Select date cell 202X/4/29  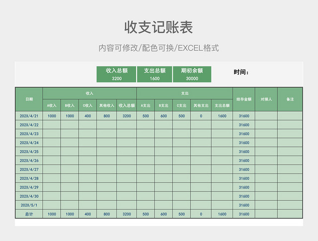pos(29,187)
